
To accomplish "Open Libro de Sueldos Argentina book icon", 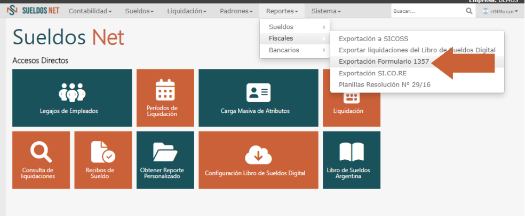I will coord(351,152).
